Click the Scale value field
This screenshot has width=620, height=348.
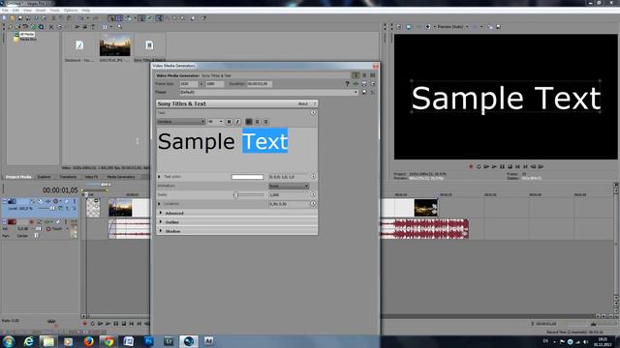[289, 195]
